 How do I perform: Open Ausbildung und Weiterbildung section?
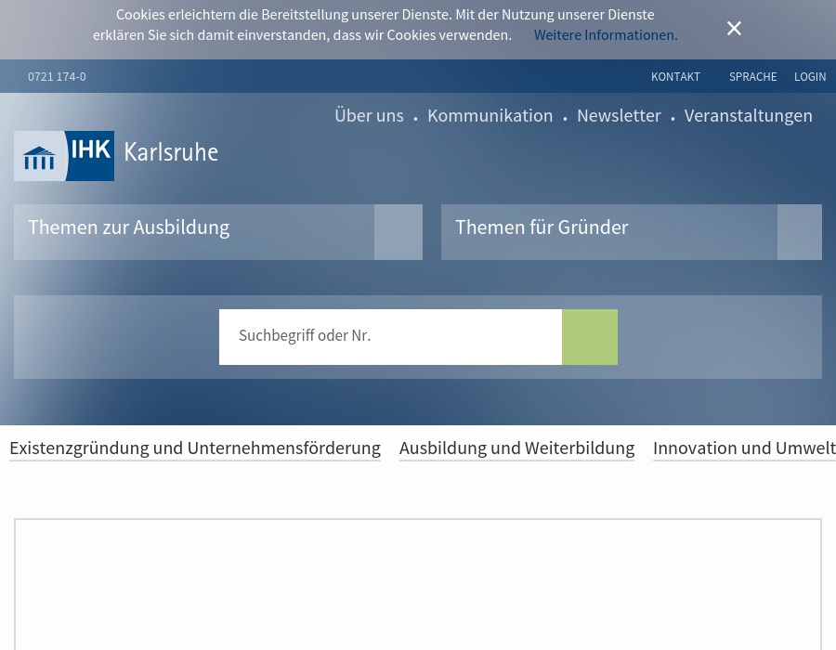516,448
